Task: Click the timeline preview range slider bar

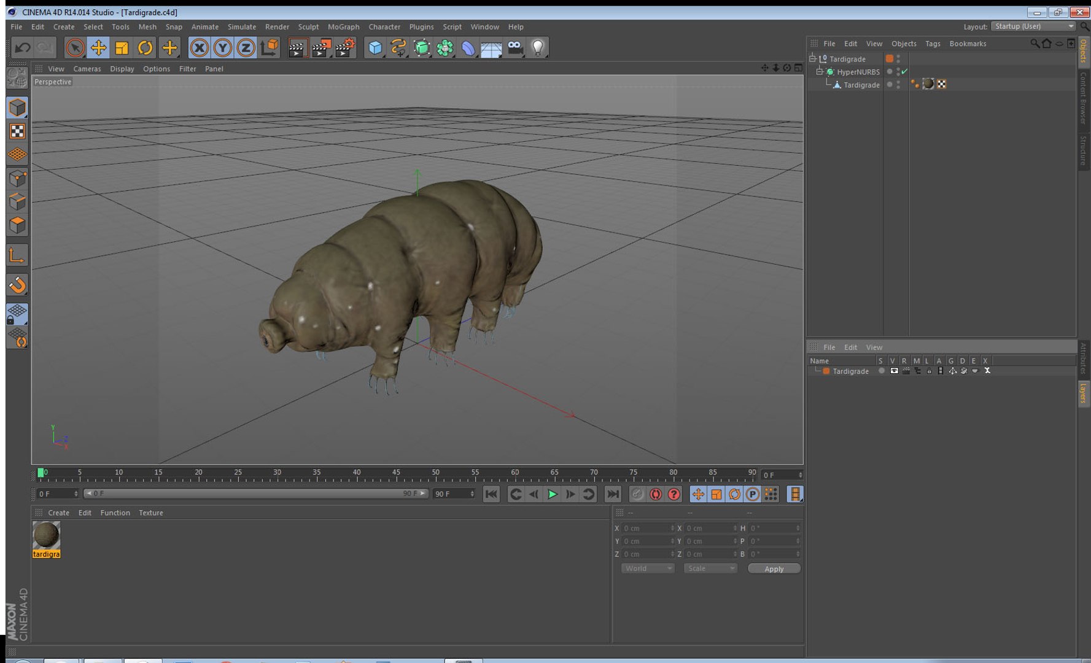Action: click(255, 494)
